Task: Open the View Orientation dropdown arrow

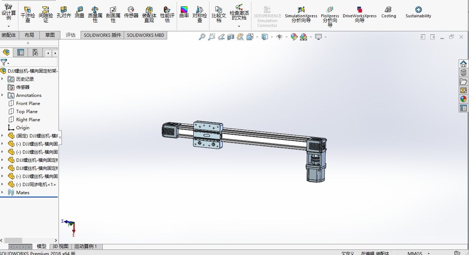Action: 257,37
